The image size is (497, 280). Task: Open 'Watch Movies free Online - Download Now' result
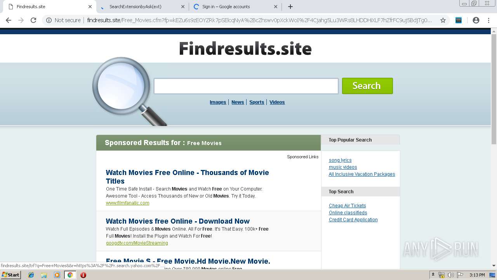coord(178,221)
